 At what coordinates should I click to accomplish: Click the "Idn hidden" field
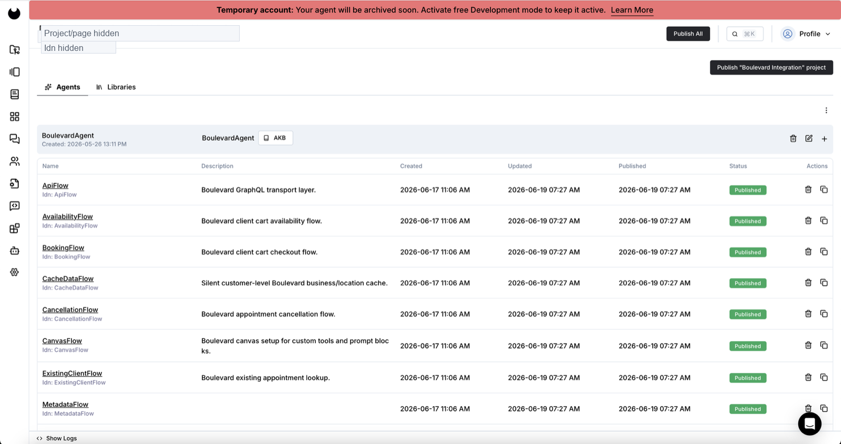click(78, 48)
